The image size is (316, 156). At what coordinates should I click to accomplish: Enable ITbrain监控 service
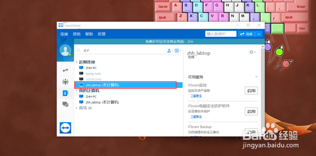pos(251,91)
